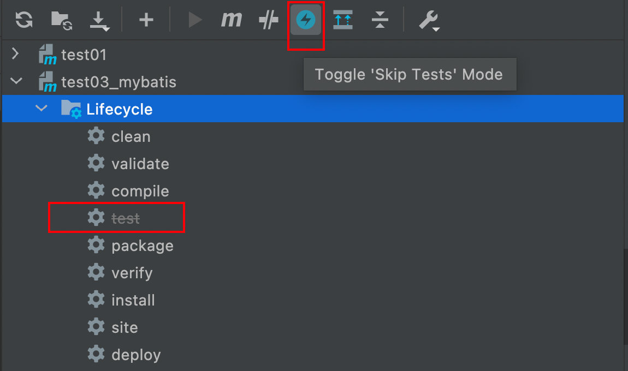Select the Lifecycle folder row
The width and height of the screenshot is (628, 371).
(x=313, y=109)
